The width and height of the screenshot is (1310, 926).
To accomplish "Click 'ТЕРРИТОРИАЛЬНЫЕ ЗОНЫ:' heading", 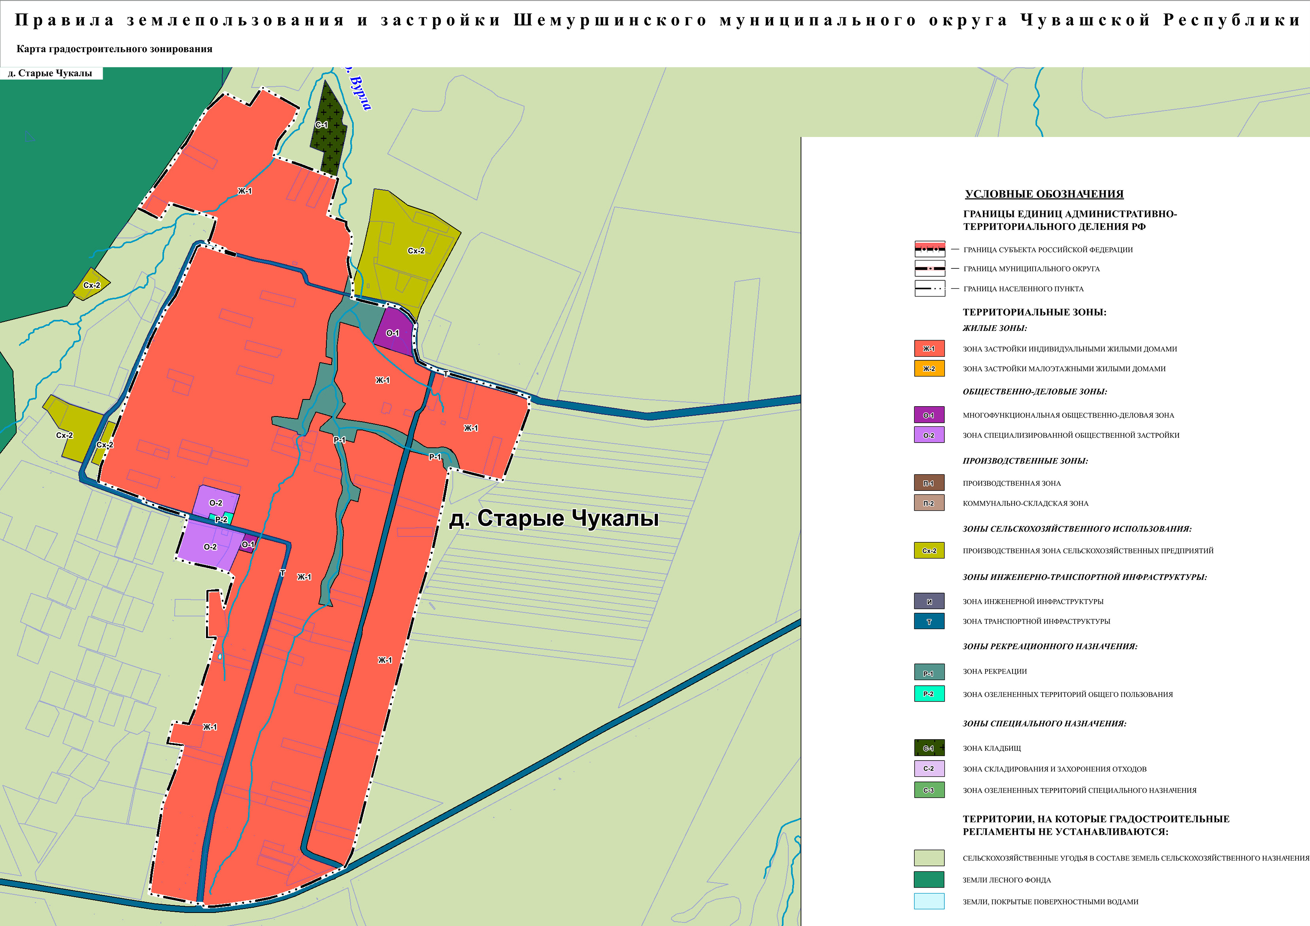I will 1034,312.
